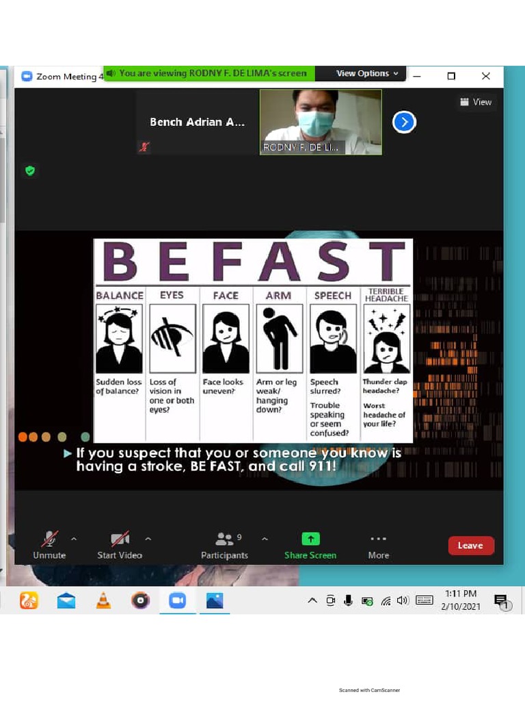Show next participants with the blue arrow
The height and width of the screenshot is (701, 525).
click(404, 122)
